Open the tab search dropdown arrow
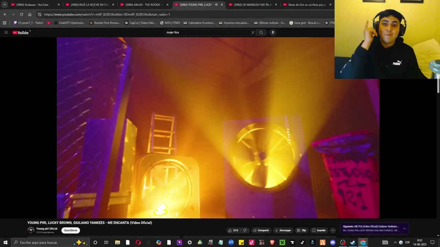The height and width of the screenshot is (247, 440). [4, 5]
